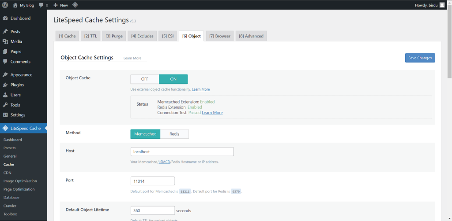
Task: Open the [4] Excludes tab
Action: click(x=142, y=36)
